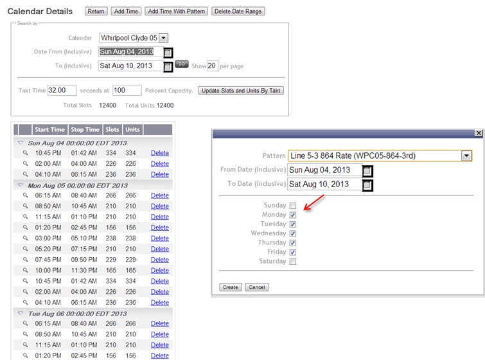The width and height of the screenshot is (485, 360).
Task: Click the green GO search button
Action: click(182, 64)
